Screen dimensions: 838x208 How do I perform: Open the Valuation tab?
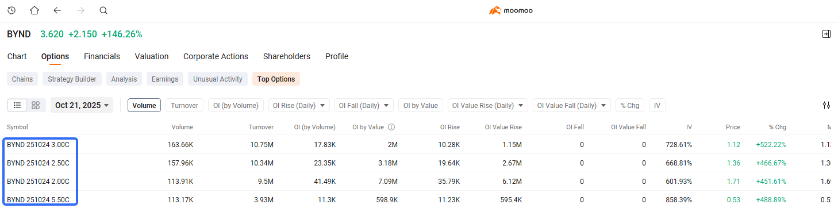pos(152,56)
